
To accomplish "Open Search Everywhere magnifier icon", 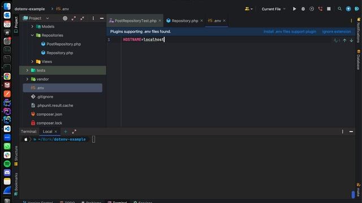I will click(x=339, y=9).
